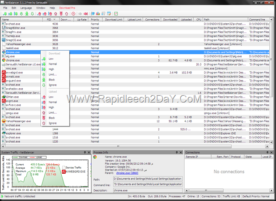This screenshot has height=201, width=276.
Task: Open the Edit menu
Action: [14, 8]
